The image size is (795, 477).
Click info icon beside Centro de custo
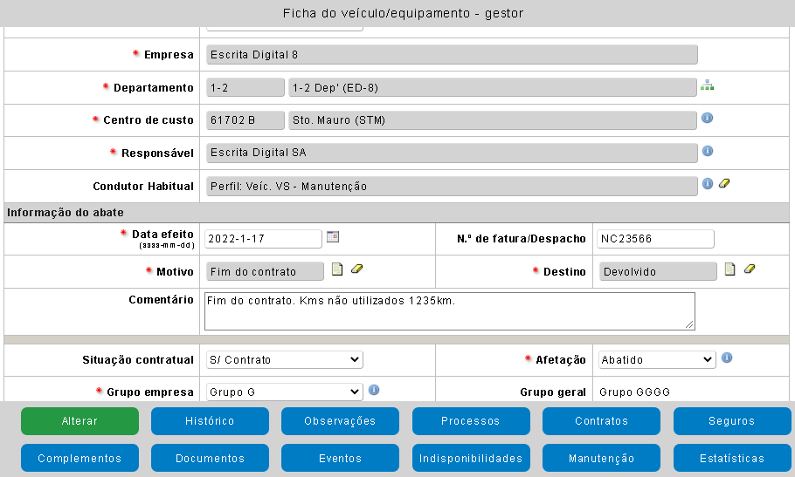click(x=708, y=118)
